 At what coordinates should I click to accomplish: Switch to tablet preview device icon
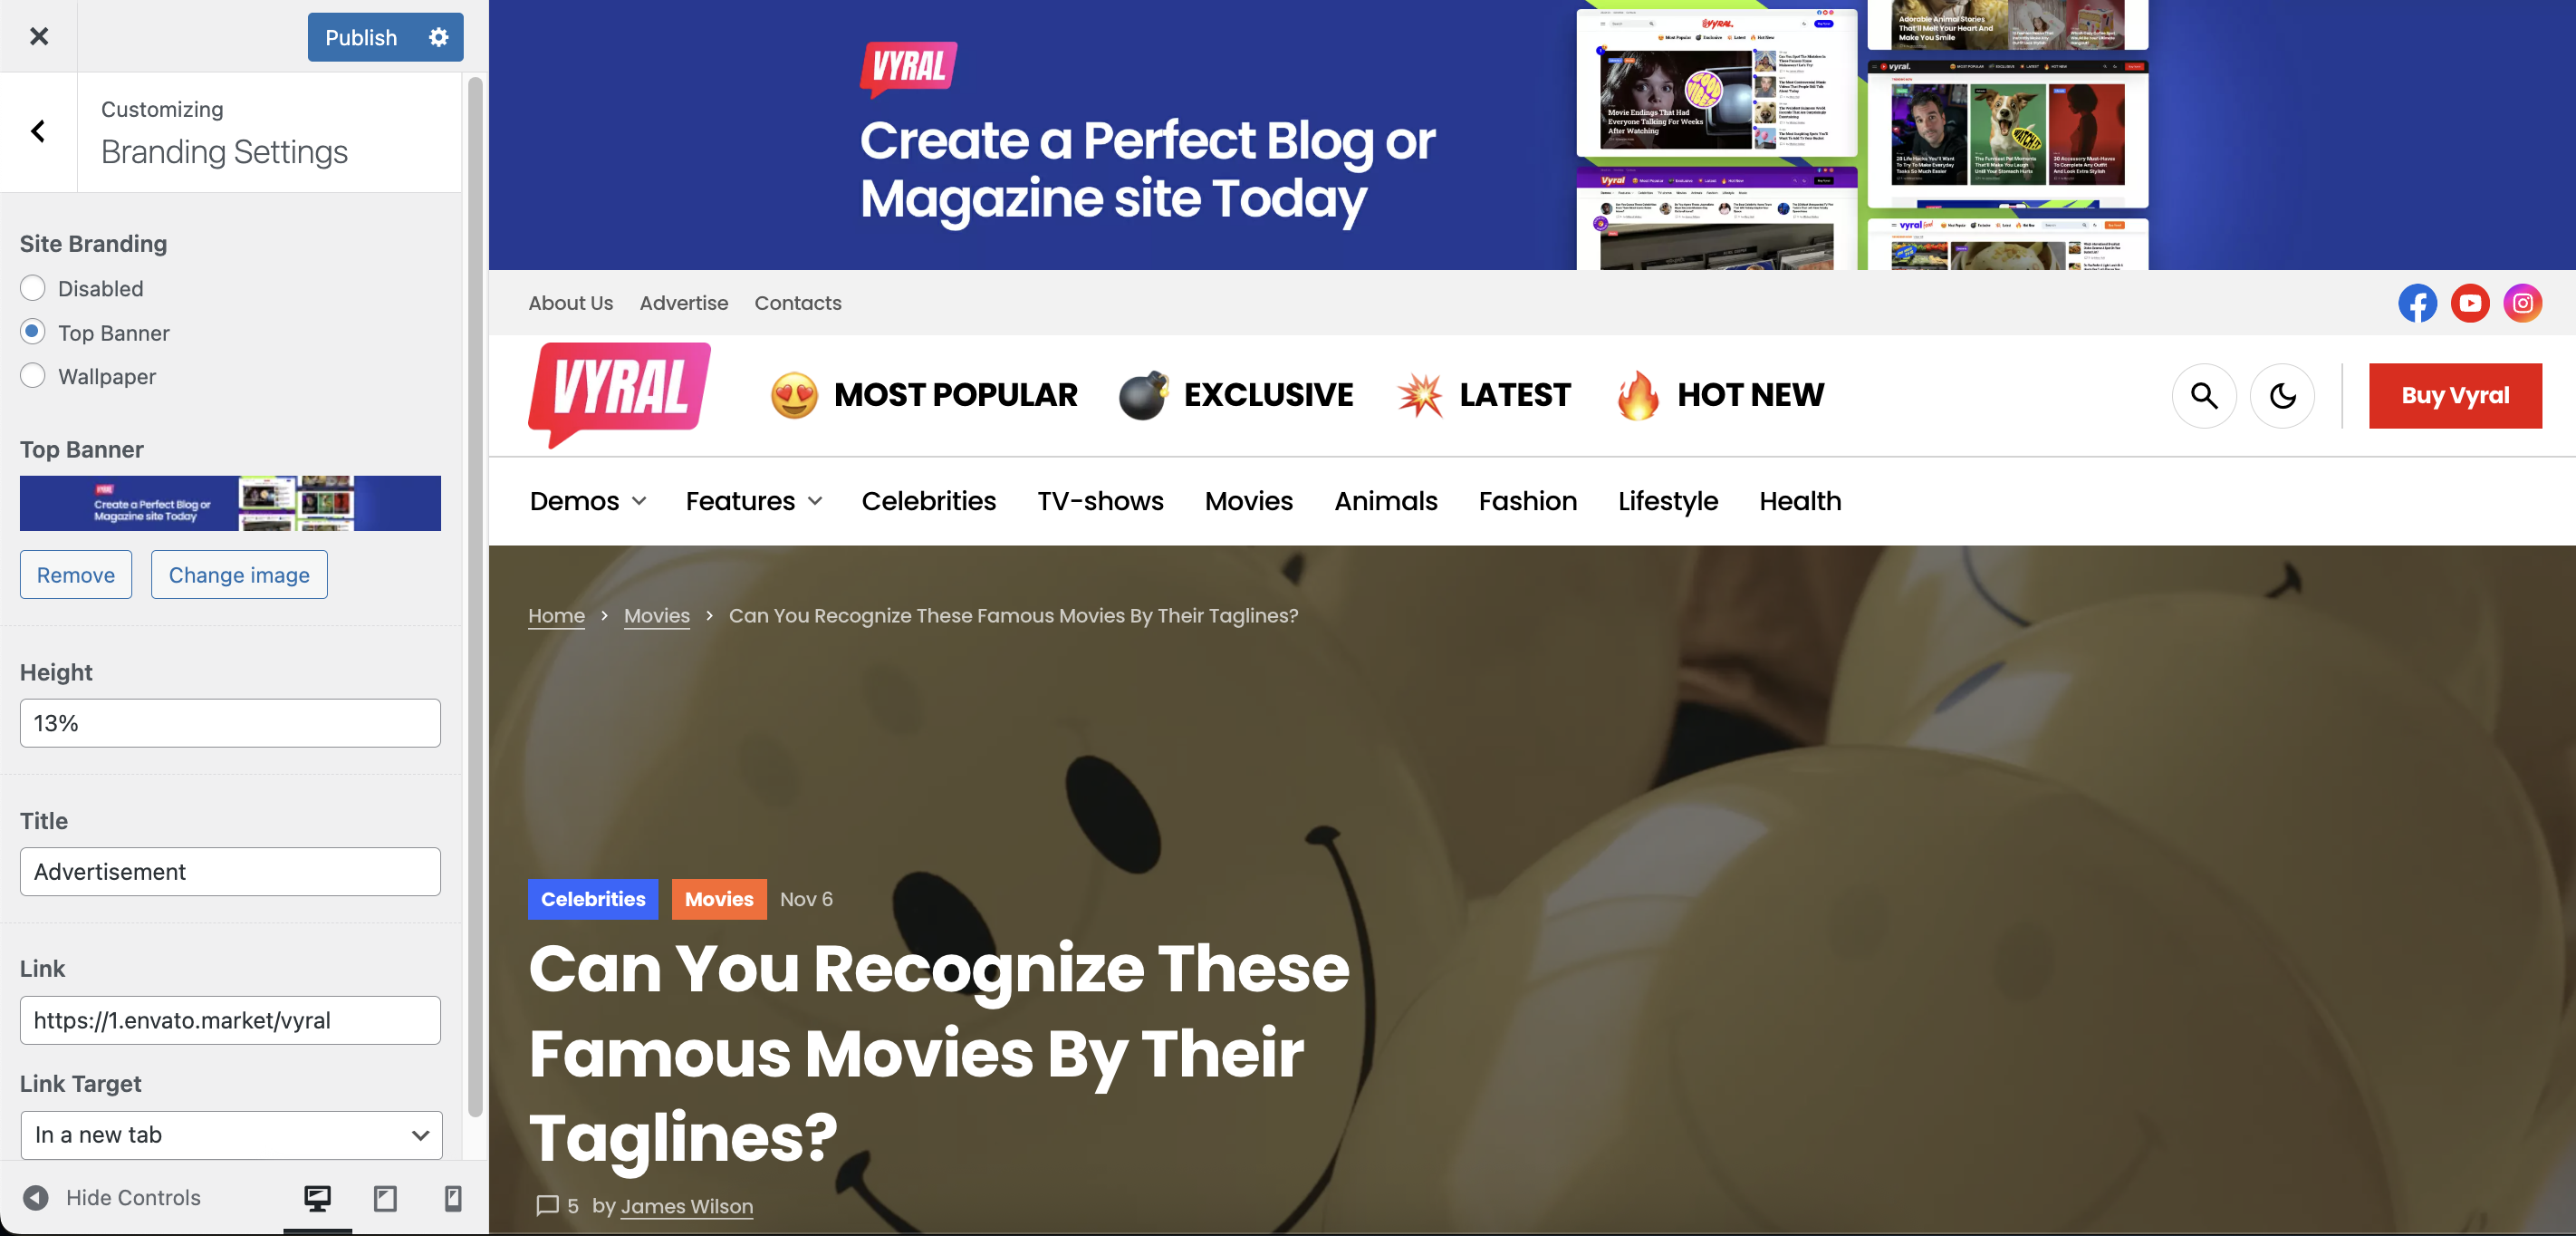coord(385,1197)
